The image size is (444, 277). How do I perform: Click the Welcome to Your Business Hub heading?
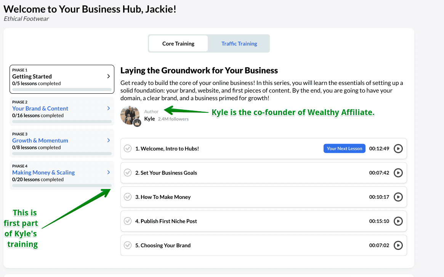pyautogui.click(x=90, y=9)
